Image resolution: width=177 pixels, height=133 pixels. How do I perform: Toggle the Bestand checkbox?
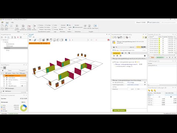(x=38, y=30)
